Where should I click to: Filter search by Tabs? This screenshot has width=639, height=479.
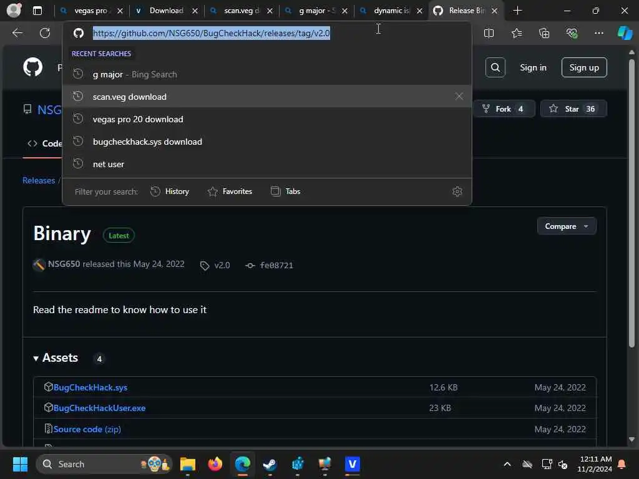(x=285, y=191)
